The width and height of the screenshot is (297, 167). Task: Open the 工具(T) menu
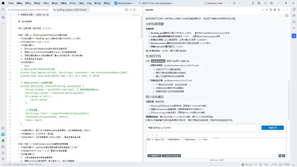81,3
